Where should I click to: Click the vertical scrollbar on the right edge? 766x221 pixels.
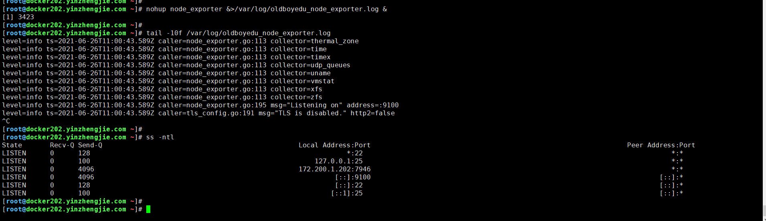[764, 110]
